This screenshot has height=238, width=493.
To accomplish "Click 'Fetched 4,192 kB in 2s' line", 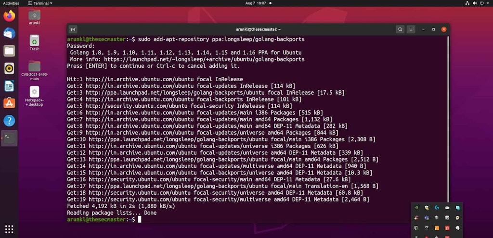I will [x=121, y=206].
